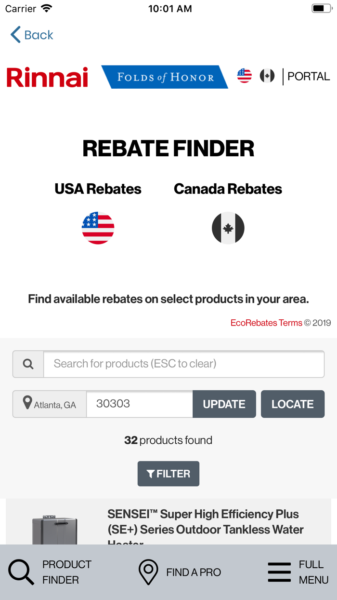Click the funnel icon on the FILTER button
The width and height of the screenshot is (337, 600).
coord(151,474)
